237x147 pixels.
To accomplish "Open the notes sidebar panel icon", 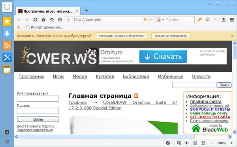I will tap(7, 69).
